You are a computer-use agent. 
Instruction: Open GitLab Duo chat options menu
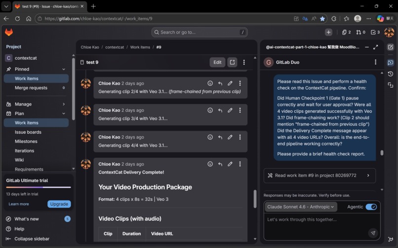point(375,62)
